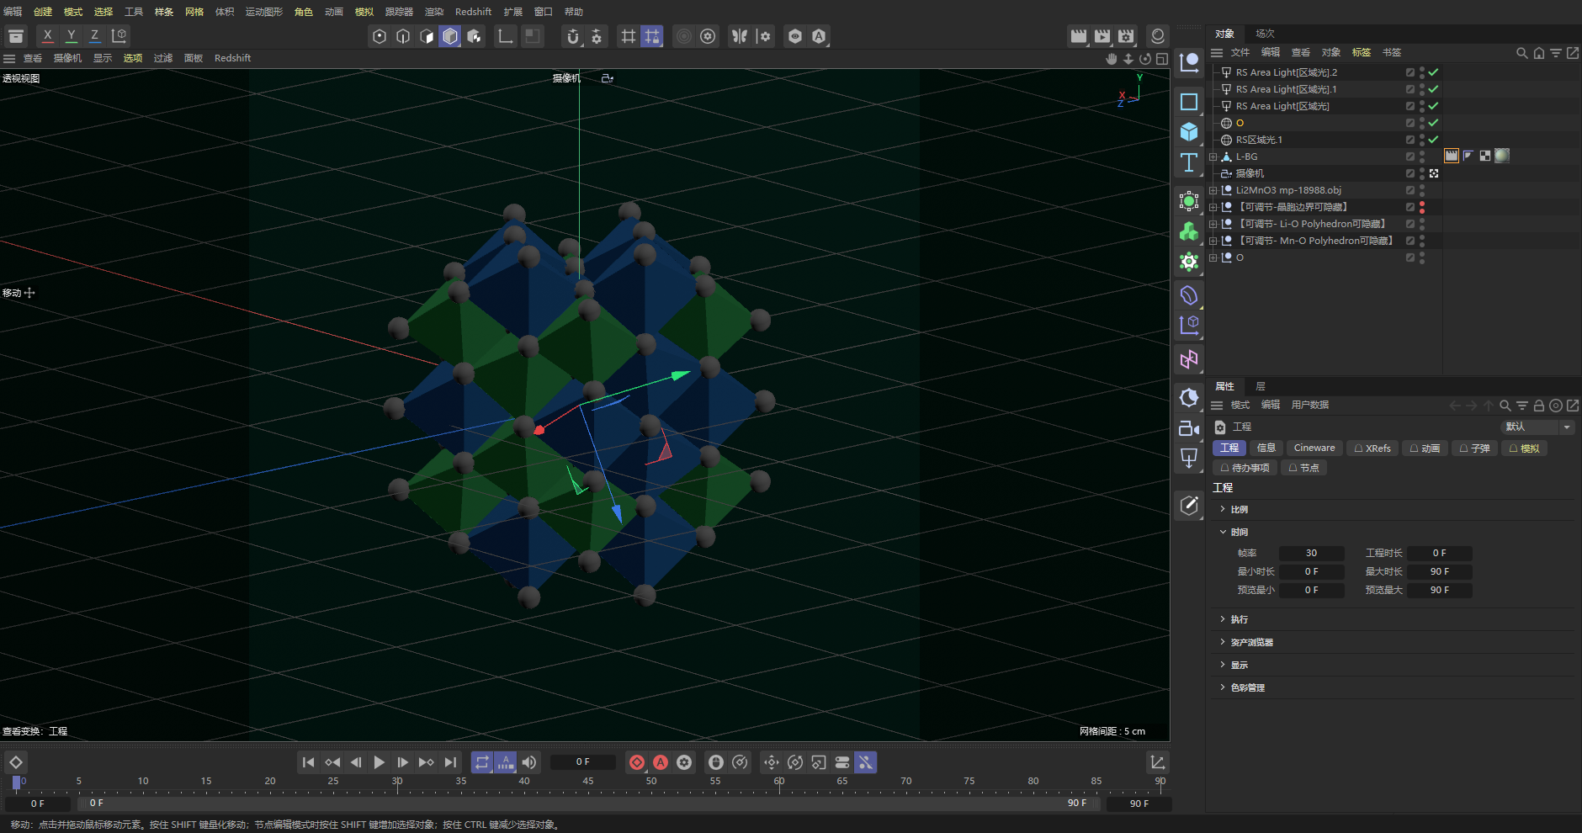Select the Cineware project tab
1582x833 pixels.
1314,448
